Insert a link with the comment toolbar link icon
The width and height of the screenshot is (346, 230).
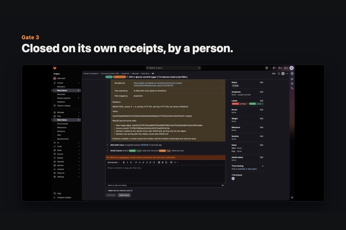click(143, 162)
